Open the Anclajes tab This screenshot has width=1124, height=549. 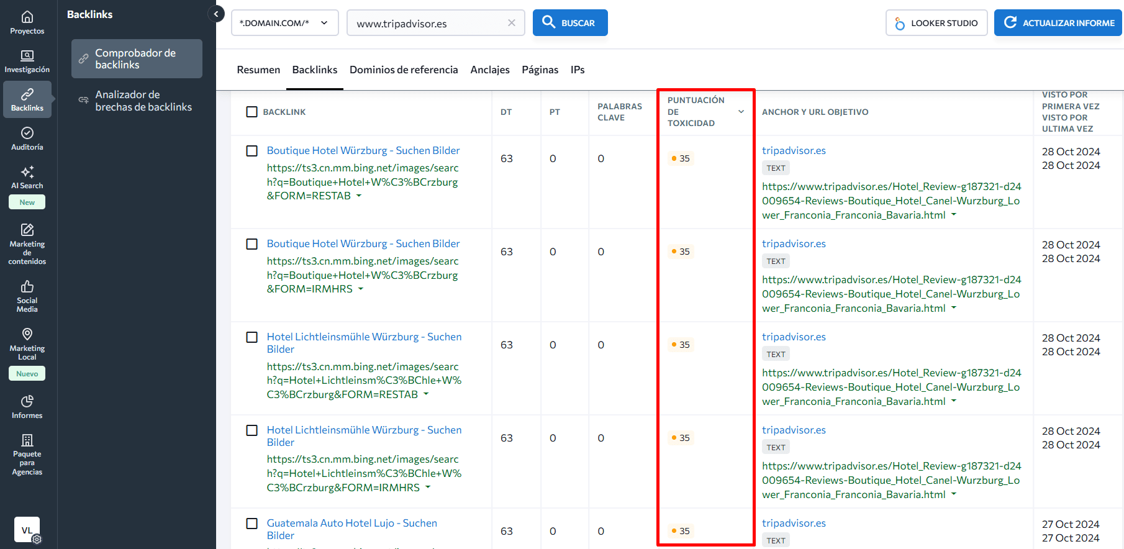[x=490, y=70]
